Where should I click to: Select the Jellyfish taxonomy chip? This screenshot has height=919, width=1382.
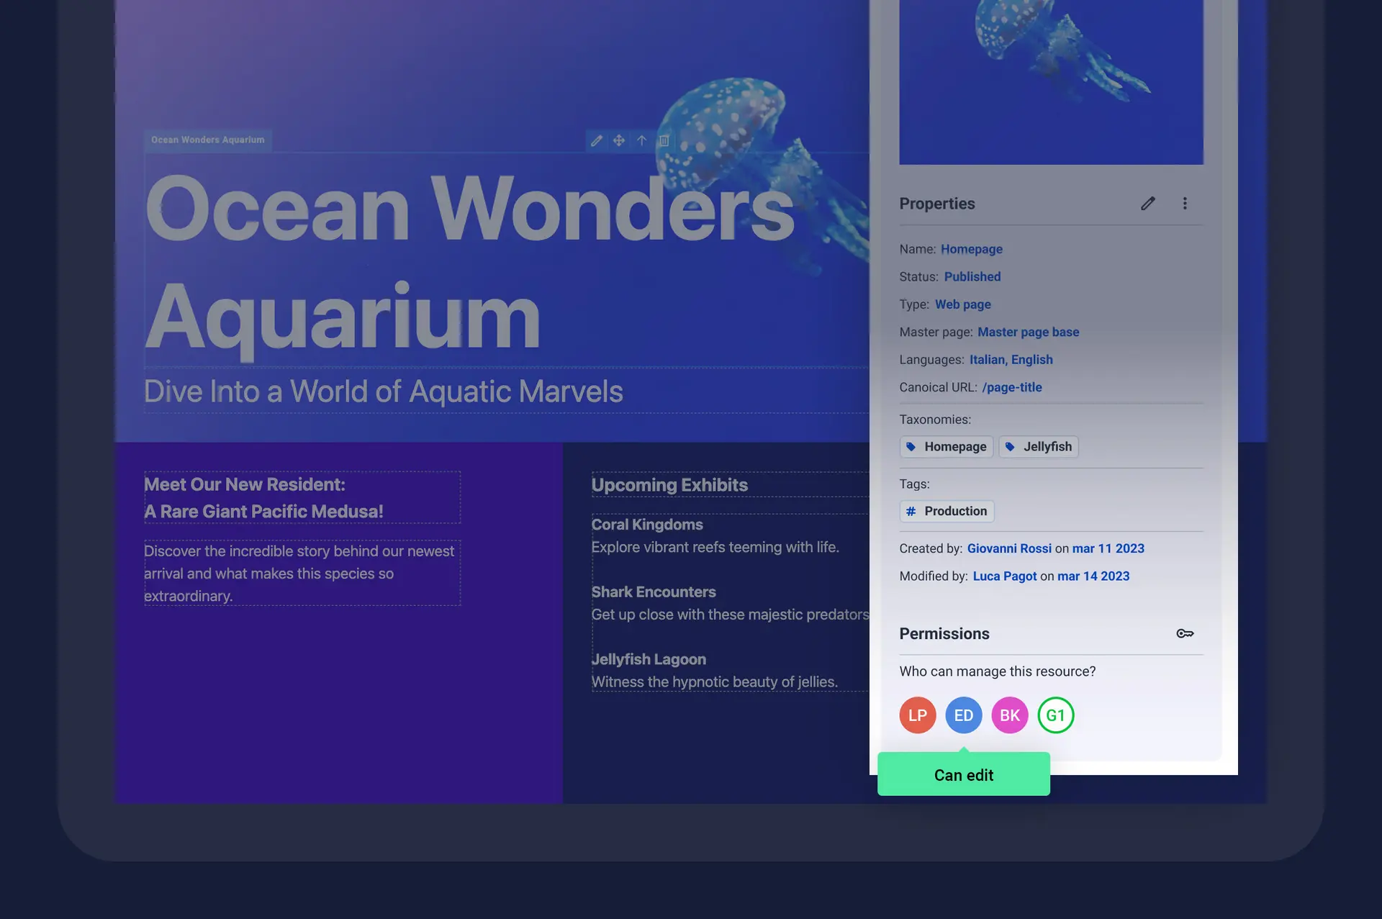pyautogui.click(x=1039, y=447)
